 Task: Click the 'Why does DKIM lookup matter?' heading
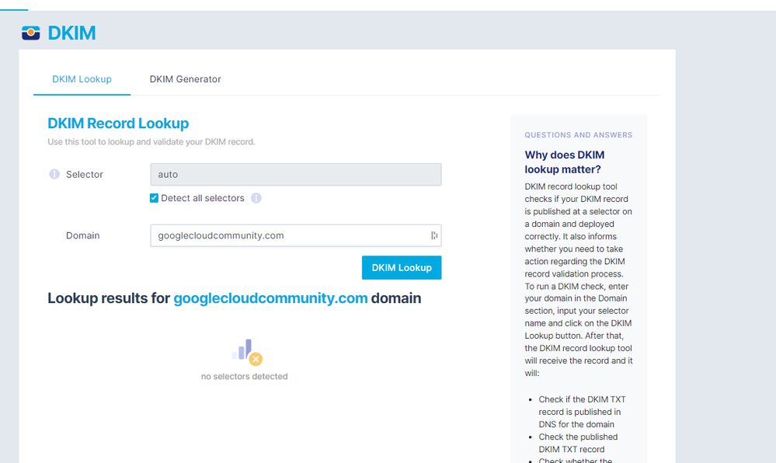click(564, 162)
